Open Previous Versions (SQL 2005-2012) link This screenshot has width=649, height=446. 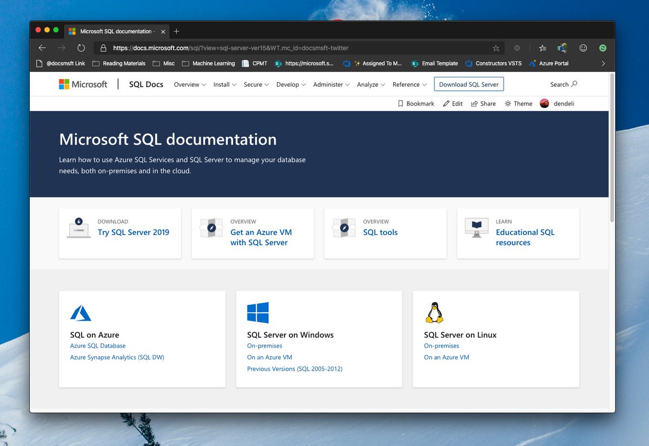[x=295, y=369]
